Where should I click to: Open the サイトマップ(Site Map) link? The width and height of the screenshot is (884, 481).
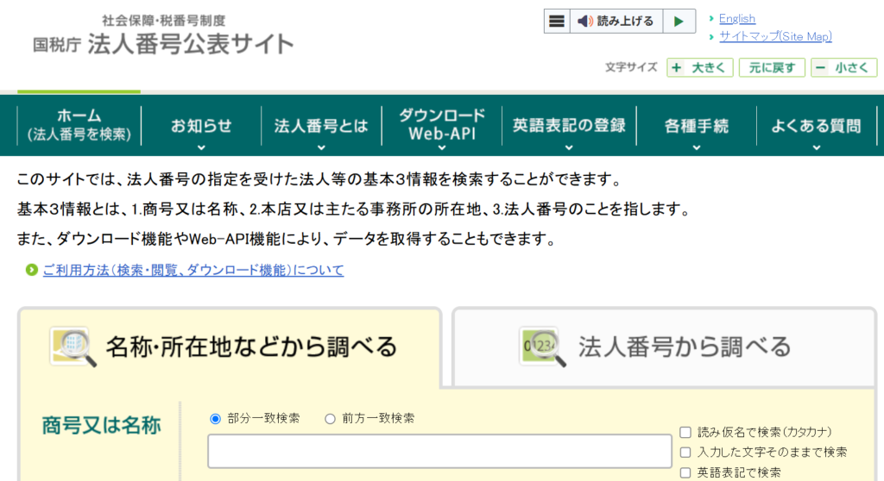click(775, 36)
